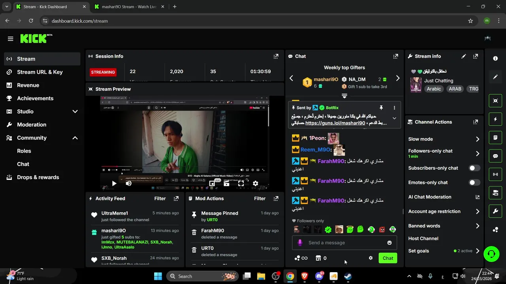
Task: Insert the red angry face emote
Action: 382,230
